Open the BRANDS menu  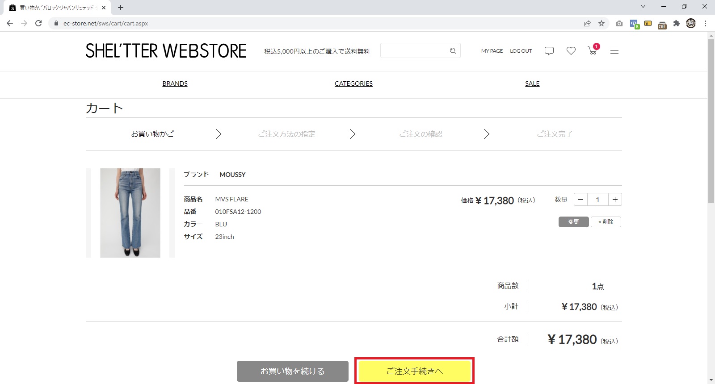[175, 83]
